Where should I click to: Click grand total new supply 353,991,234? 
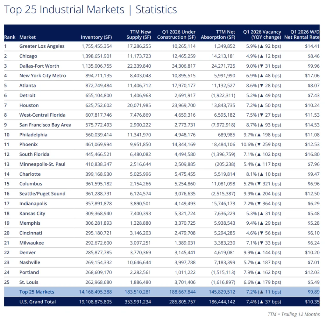coord(138,302)
